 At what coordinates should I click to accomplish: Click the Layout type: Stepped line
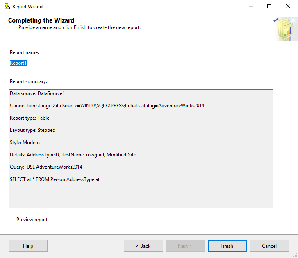(32, 130)
